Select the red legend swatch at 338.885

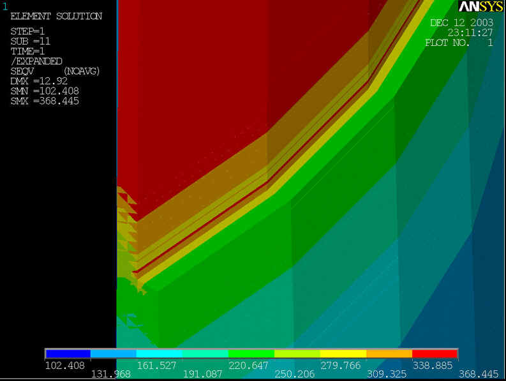pyautogui.click(x=435, y=354)
